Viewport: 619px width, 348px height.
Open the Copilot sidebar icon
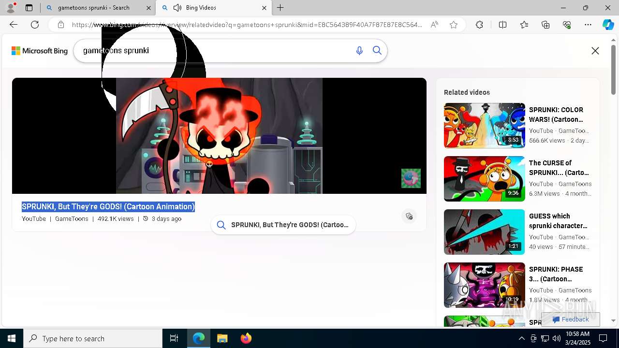[608, 25]
